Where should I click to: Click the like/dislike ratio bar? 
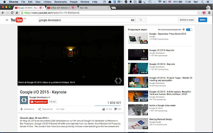[108, 106]
